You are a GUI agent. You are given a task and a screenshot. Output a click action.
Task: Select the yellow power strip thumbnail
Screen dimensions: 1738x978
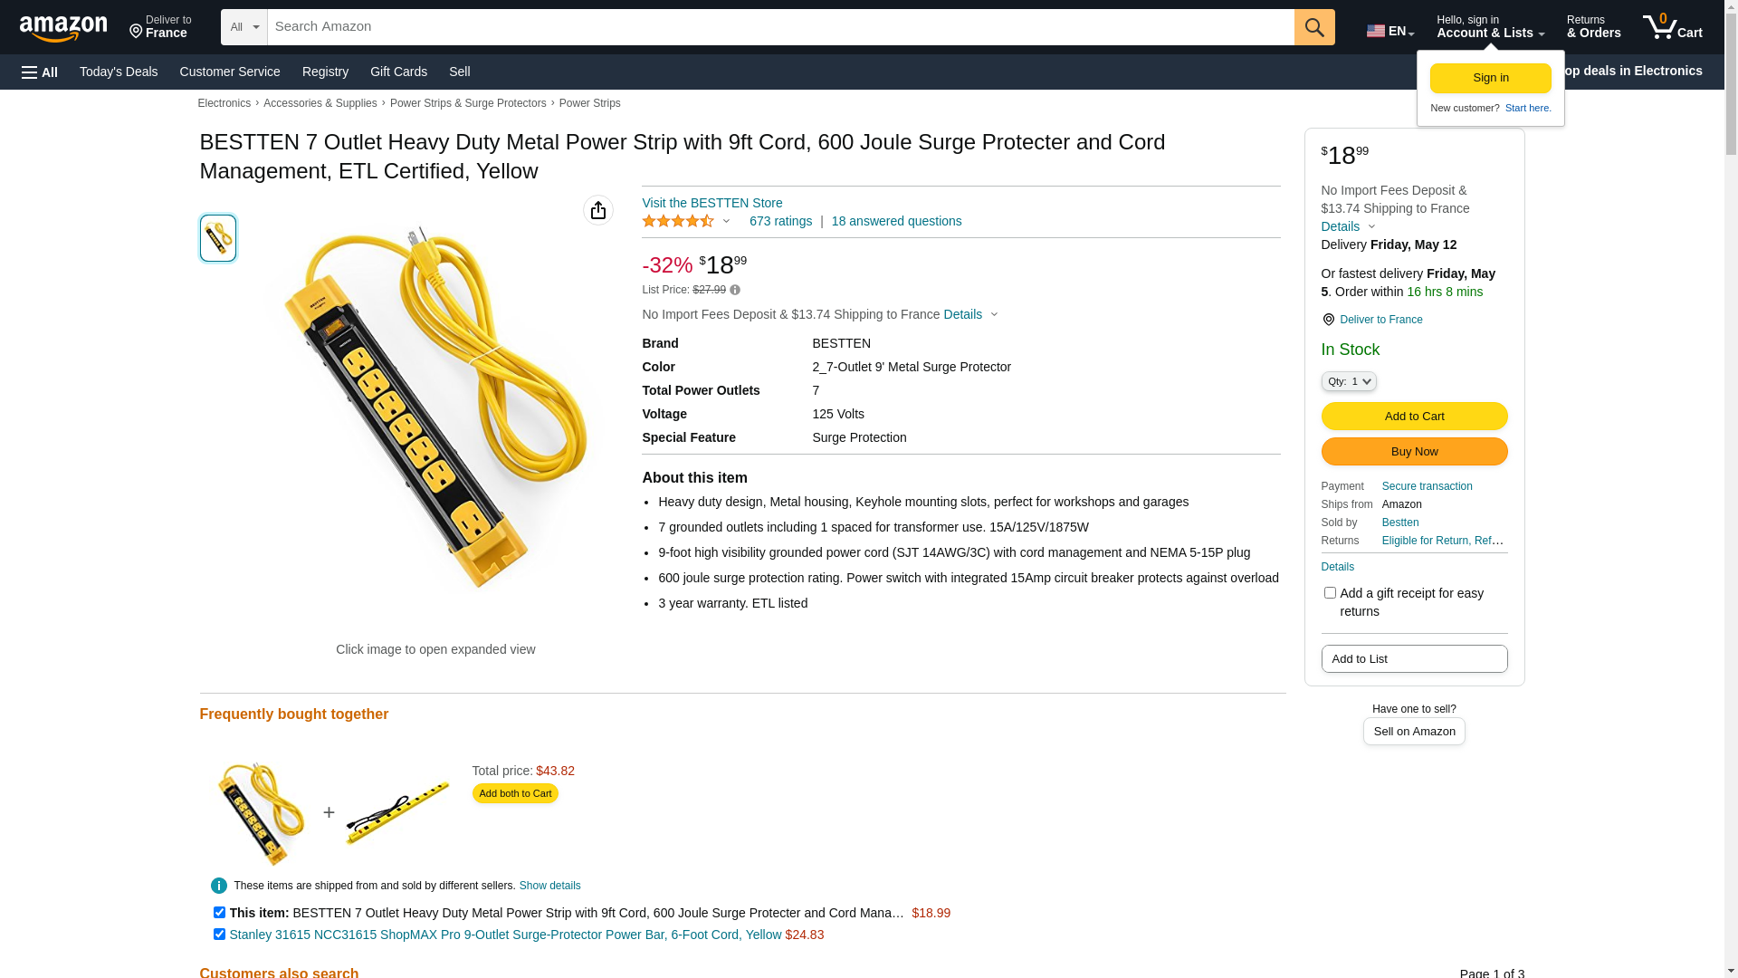point(218,238)
